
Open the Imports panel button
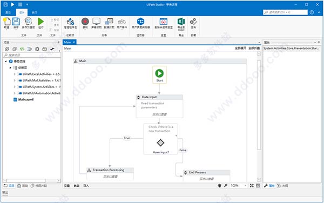[x=86, y=186]
